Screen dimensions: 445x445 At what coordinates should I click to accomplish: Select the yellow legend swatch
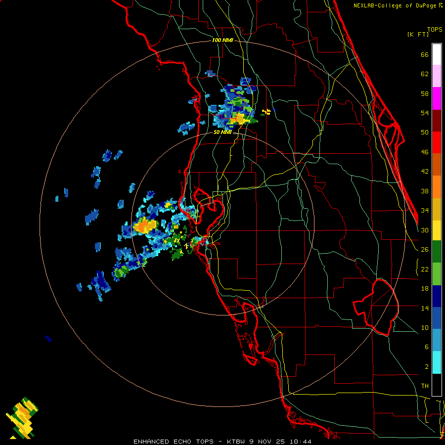pyautogui.click(x=437, y=230)
